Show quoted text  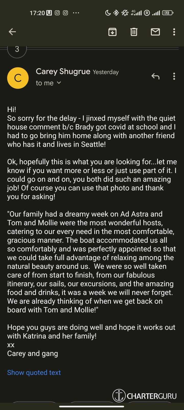tap(34, 373)
